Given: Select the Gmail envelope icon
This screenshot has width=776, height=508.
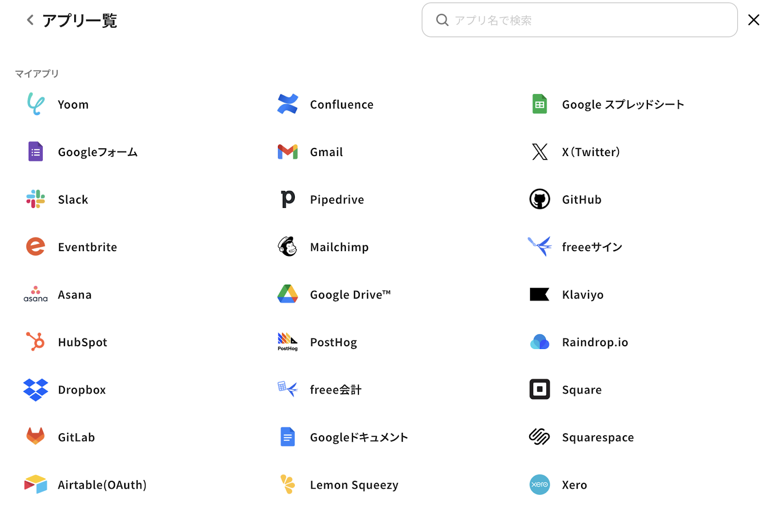Looking at the screenshot, I should [x=288, y=152].
